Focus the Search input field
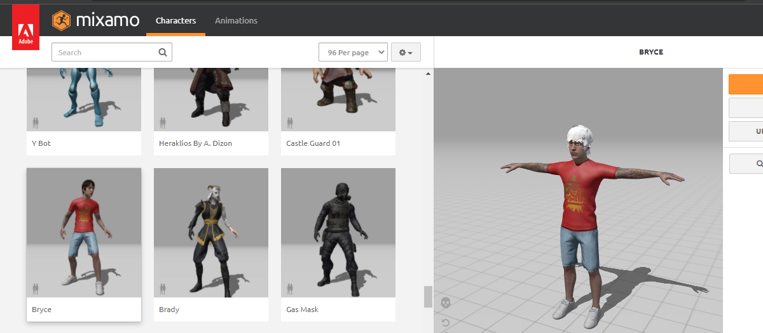Screen dimensions: 763x333 pyautogui.click(x=112, y=52)
